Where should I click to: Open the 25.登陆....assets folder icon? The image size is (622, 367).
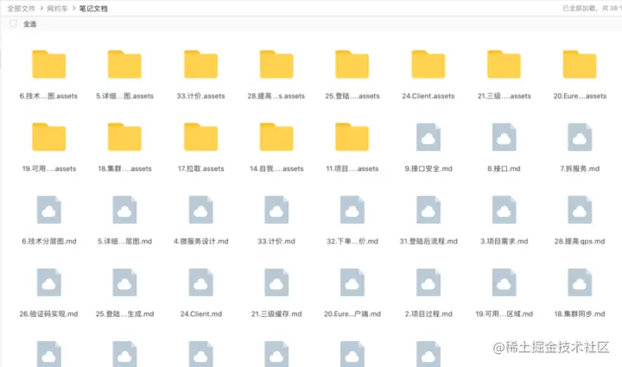point(352,64)
